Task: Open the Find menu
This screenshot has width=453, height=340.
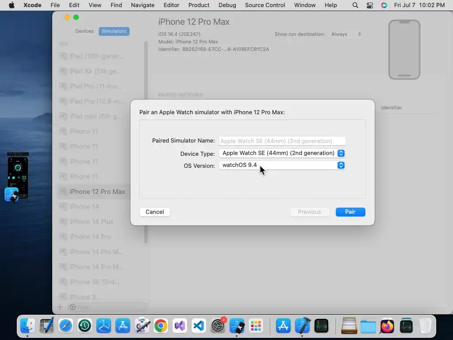Action: tap(116, 5)
